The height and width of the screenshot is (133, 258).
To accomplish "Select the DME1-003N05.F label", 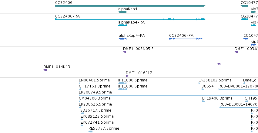I will click(x=138, y=49).
